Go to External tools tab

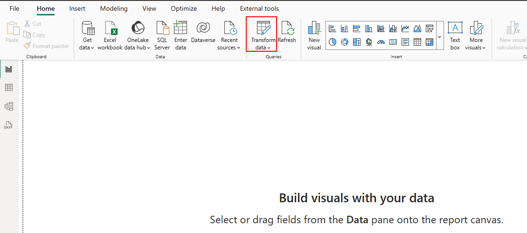coord(259,9)
